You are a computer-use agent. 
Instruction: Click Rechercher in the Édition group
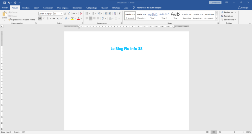(227, 12)
